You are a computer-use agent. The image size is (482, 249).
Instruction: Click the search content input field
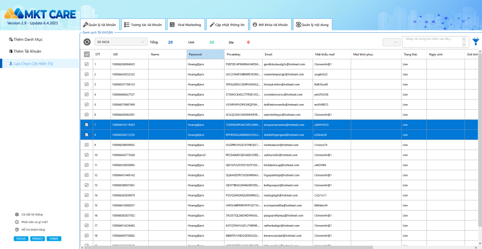[x=433, y=42]
